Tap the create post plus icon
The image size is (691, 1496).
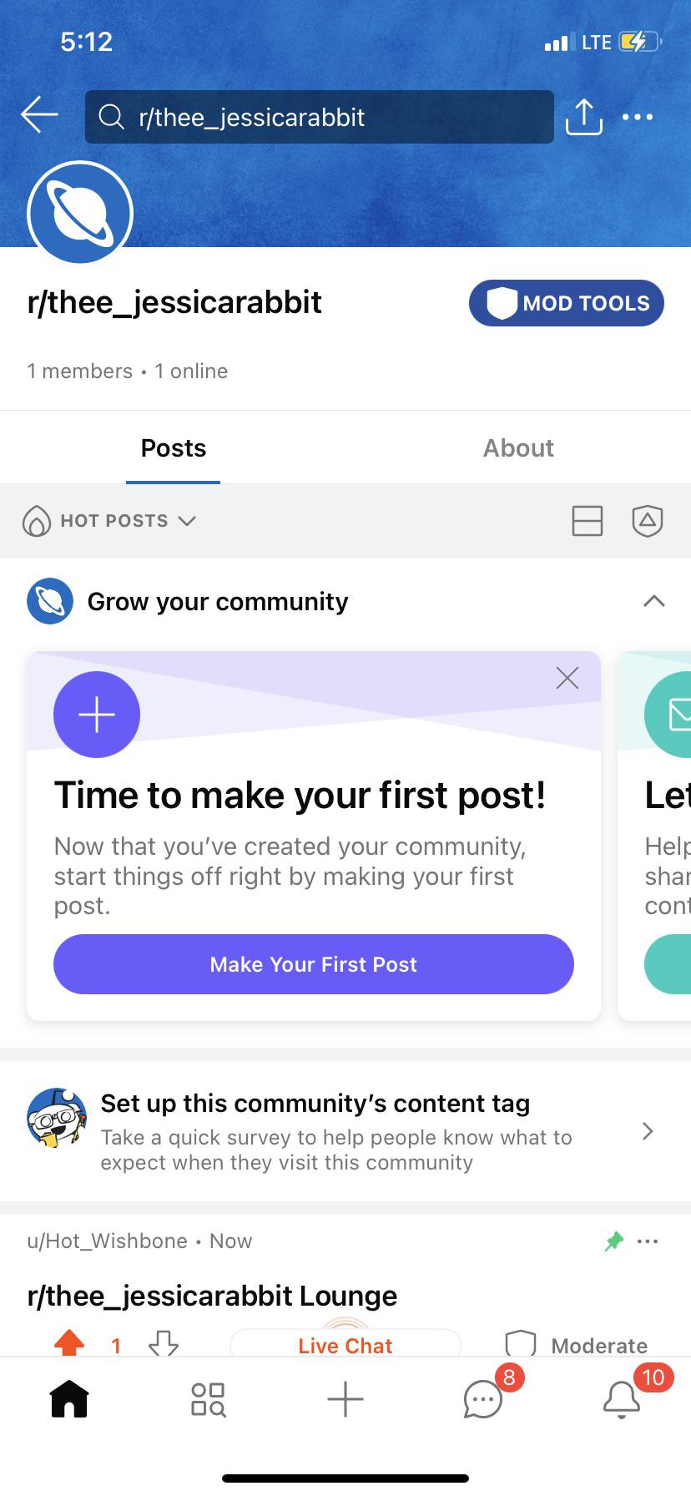point(345,1398)
